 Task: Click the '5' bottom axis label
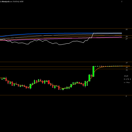[x=126, y=96]
